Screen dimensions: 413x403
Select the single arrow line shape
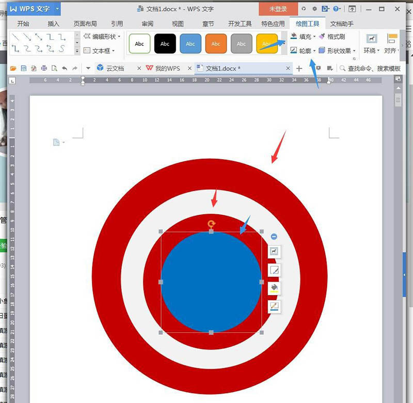pos(27,37)
